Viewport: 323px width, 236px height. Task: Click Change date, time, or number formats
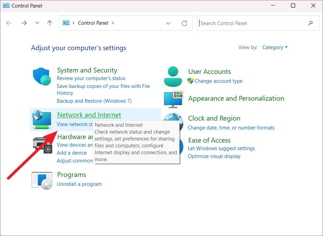[x=231, y=128]
